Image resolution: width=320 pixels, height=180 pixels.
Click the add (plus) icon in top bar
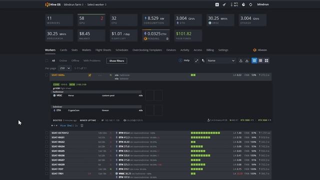coord(217,4)
